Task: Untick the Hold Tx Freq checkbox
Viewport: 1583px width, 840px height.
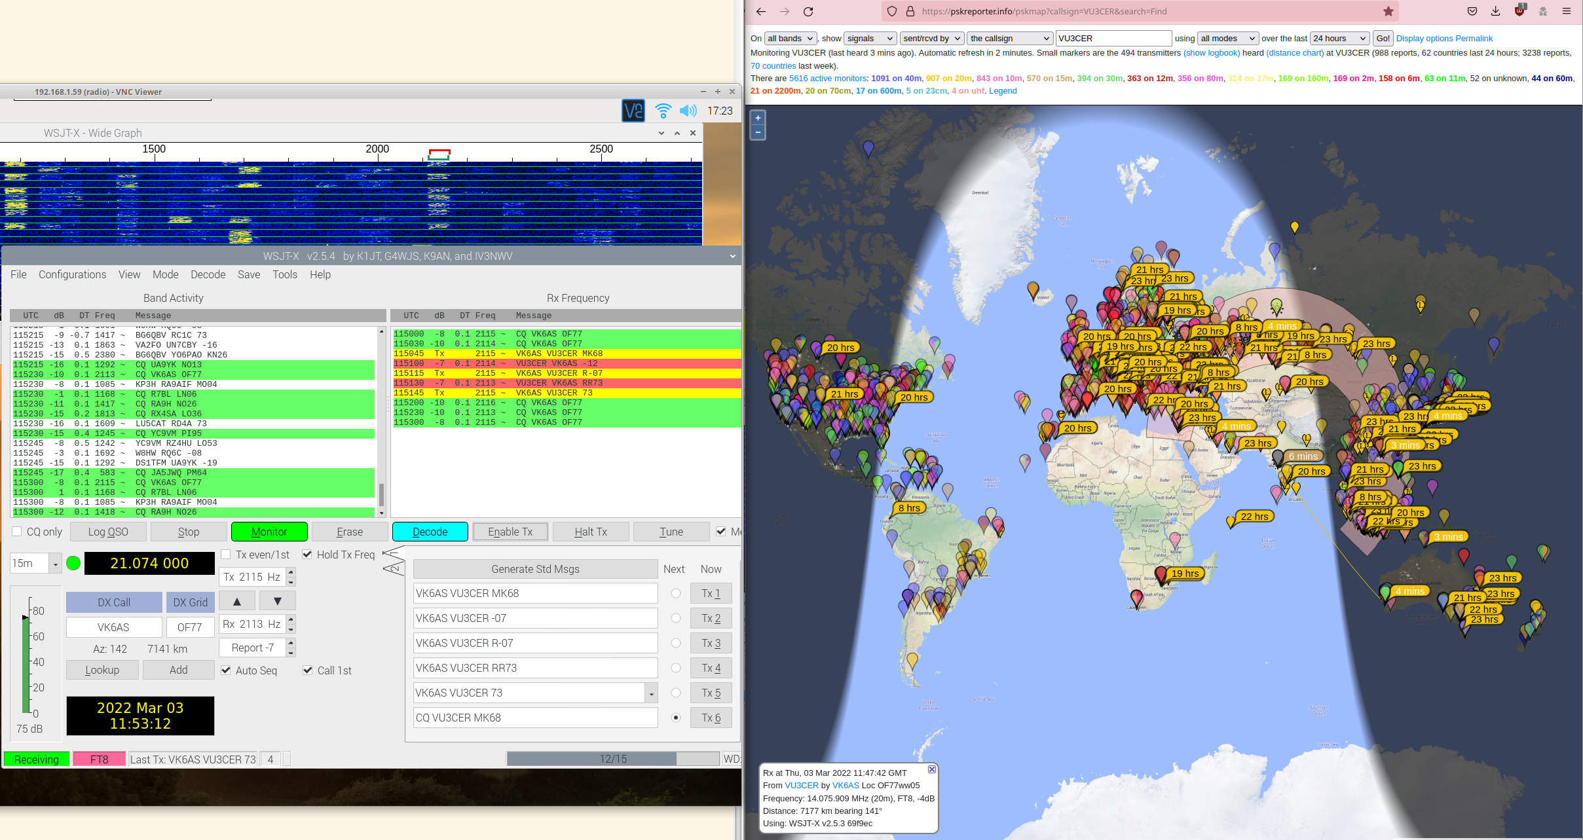Action: [x=307, y=555]
